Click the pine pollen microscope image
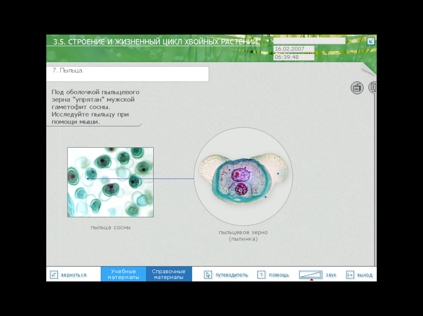423x316 pixels. point(110,182)
